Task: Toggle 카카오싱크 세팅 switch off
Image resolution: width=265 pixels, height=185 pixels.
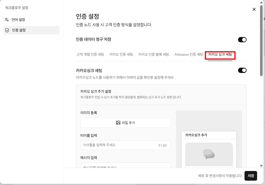Action: point(242,70)
